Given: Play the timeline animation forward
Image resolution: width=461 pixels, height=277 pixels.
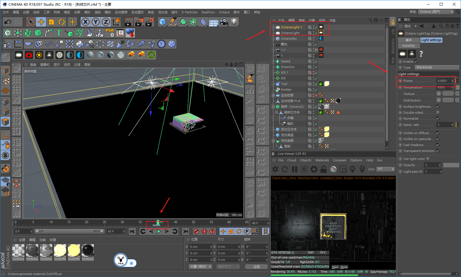Looking at the screenshot, I should [x=159, y=232].
